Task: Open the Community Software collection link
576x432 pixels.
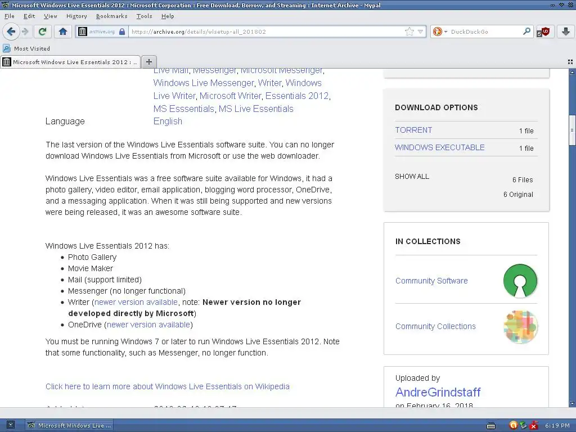Action: (x=431, y=281)
